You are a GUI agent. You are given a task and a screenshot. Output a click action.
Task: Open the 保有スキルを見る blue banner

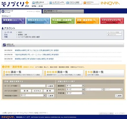[x=38, y=21]
